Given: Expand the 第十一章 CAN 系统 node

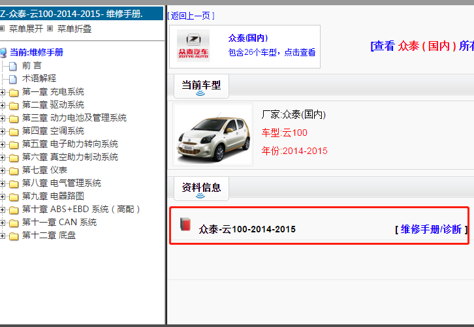Looking at the screenshot, I should 3,223.
